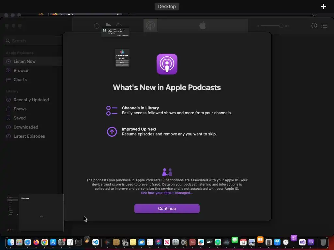Open Voice Memos from the Dock
This screenshot has width=334, height=250.
tap(226, 242)
